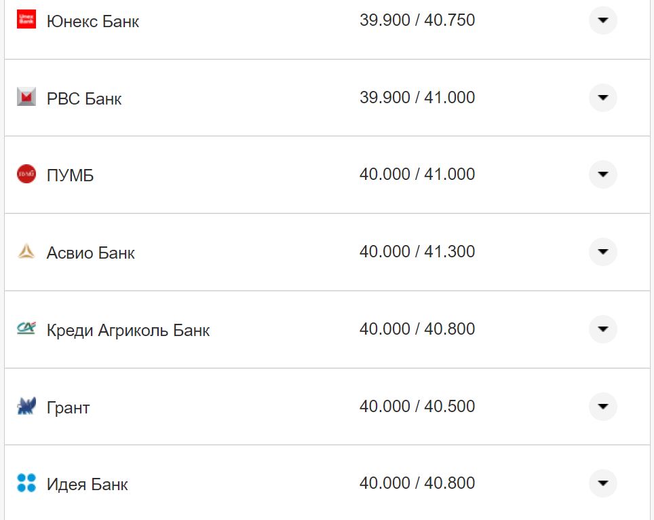Click the Асвио Банк triangle logo

pyautogui.click(x=26, y=252)
